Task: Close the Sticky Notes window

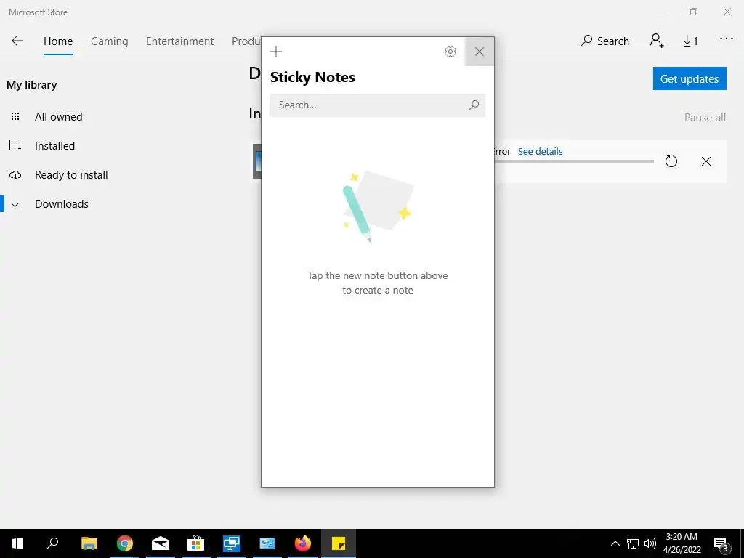Action: coord(480,52)
